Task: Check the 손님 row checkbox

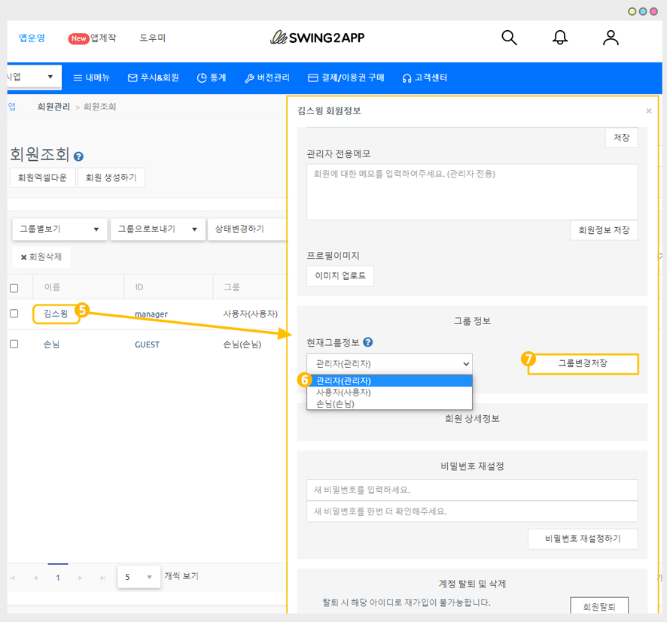Action: (14, 344)
